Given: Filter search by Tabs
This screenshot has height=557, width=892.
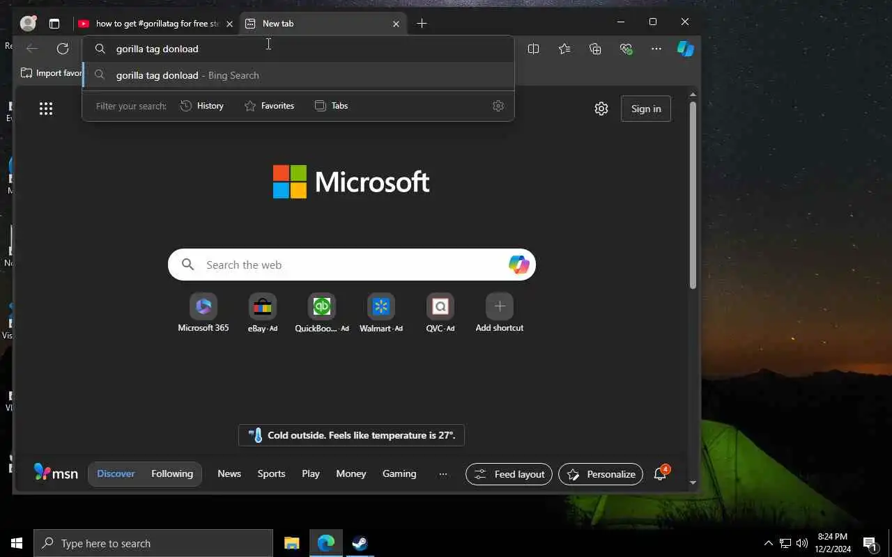Looking at the screenshot, I should [331, 106].
